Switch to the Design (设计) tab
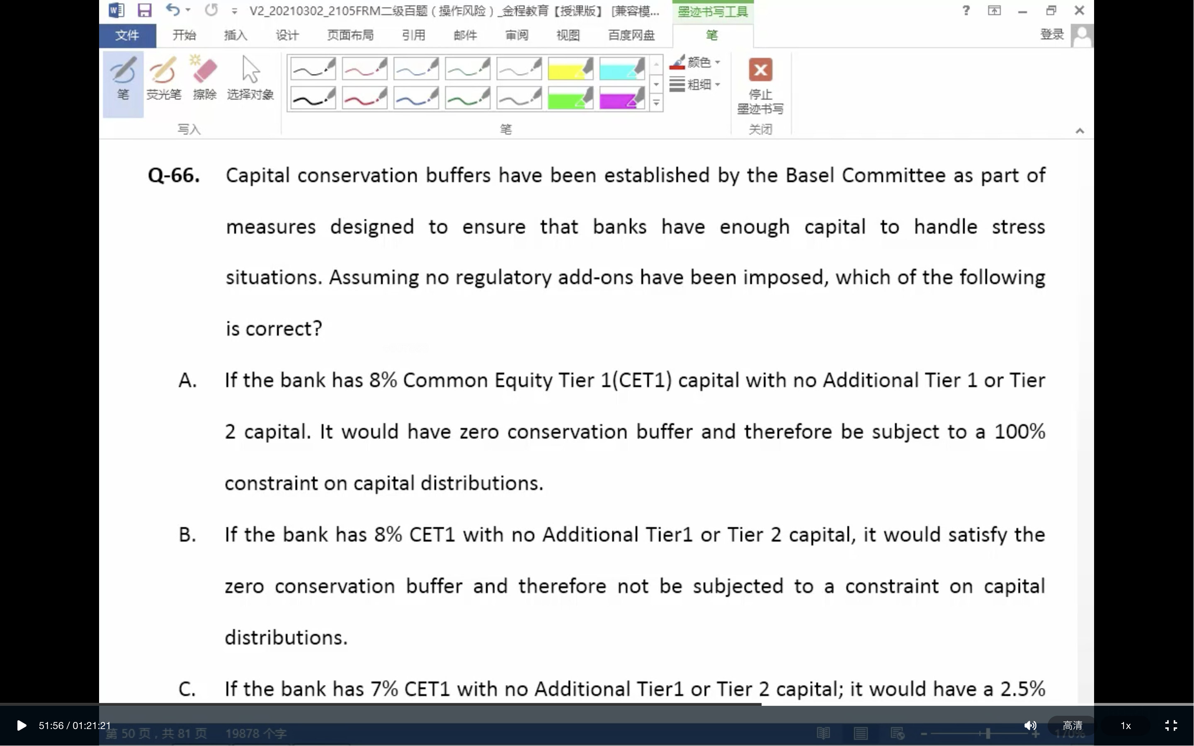 pos(287,36)
